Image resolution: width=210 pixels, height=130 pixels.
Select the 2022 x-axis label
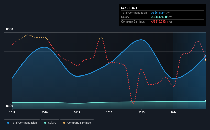(x=109, y=112)
